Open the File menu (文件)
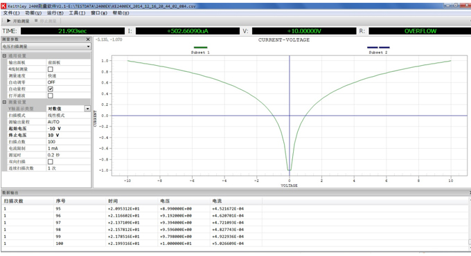This screenshot has height=256, width=471. 11,13
